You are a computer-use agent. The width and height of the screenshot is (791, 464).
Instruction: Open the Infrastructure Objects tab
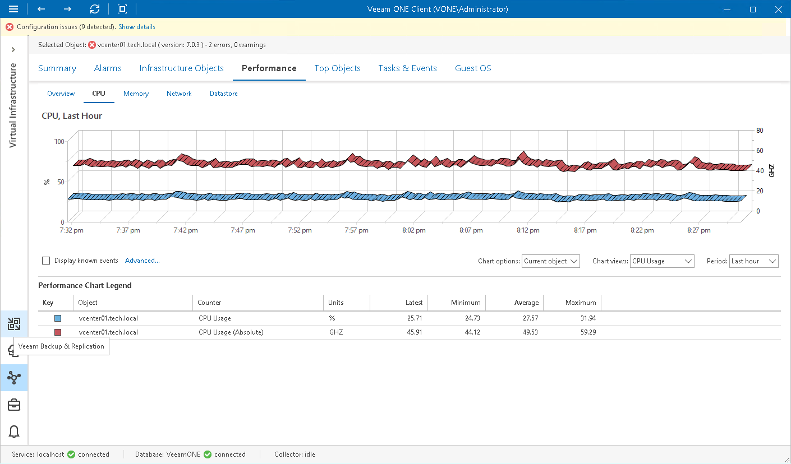[182, 68]
